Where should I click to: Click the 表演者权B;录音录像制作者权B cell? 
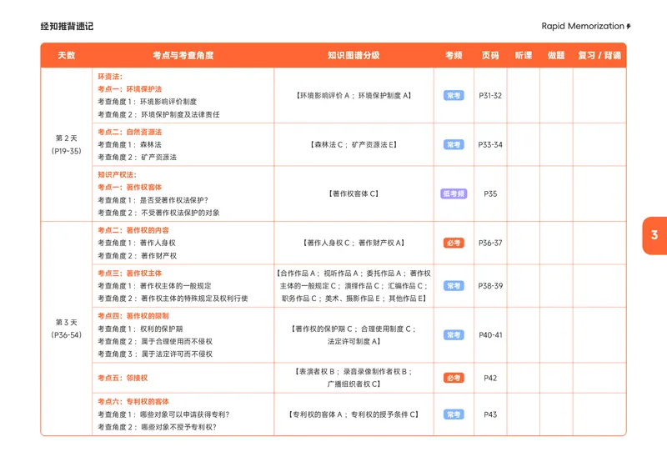(354, 378)
